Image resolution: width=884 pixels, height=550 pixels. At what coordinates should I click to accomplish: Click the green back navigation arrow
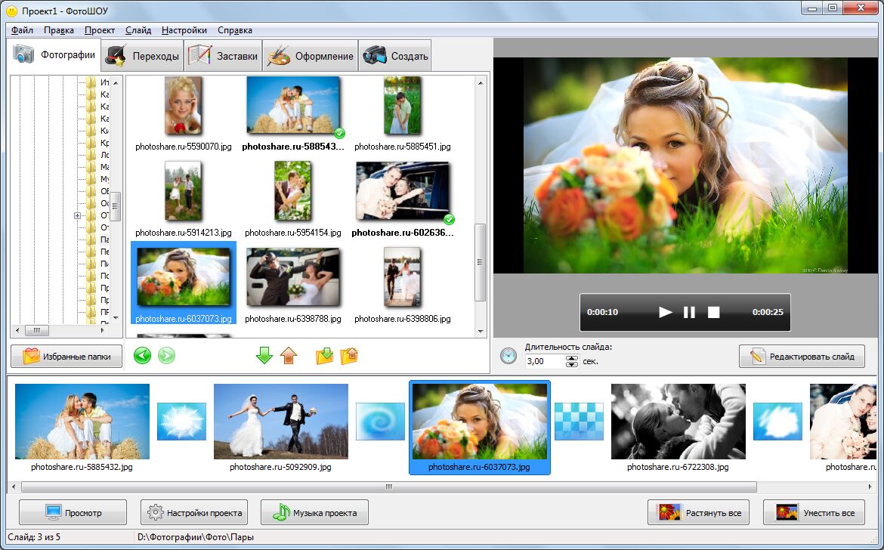click(x=142, y=355)
